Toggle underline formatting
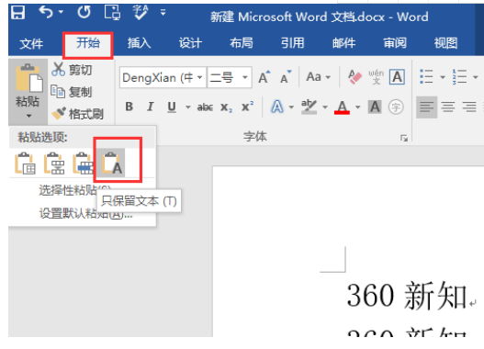484x349 pixels. [172, 107]
